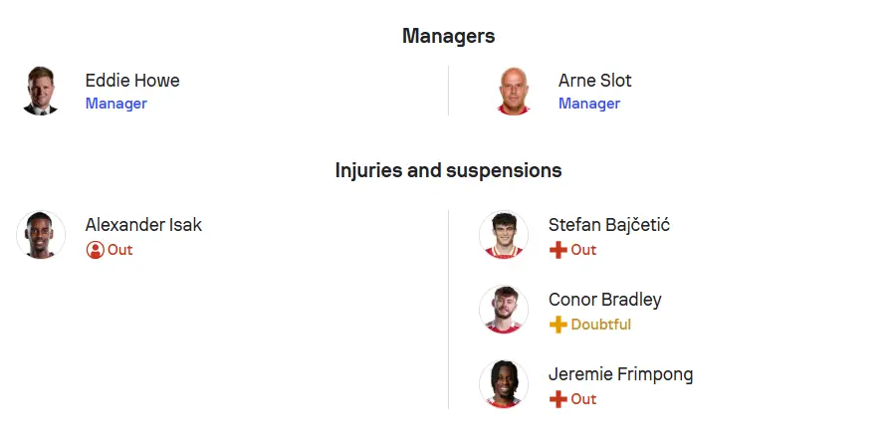Click the Manager label under Arne Slot
The image size is (895, 448).
point(589,104)
